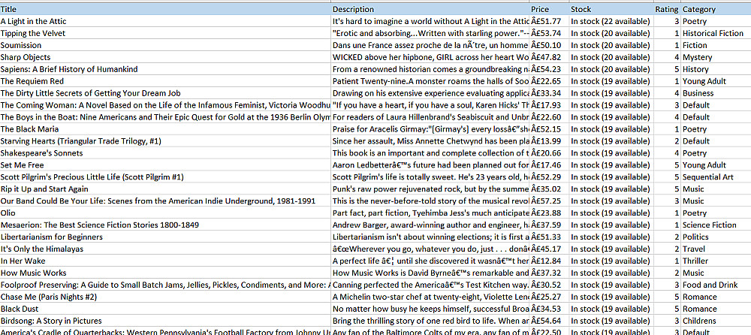
Task: Click description starting 'Part fact, part fiction'
Action: pyautogui.click(x=430, y=213)
